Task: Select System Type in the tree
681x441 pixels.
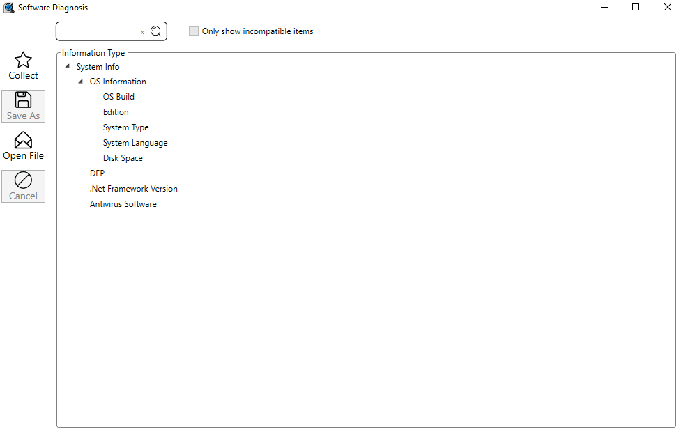Action: tap(125, 127)
